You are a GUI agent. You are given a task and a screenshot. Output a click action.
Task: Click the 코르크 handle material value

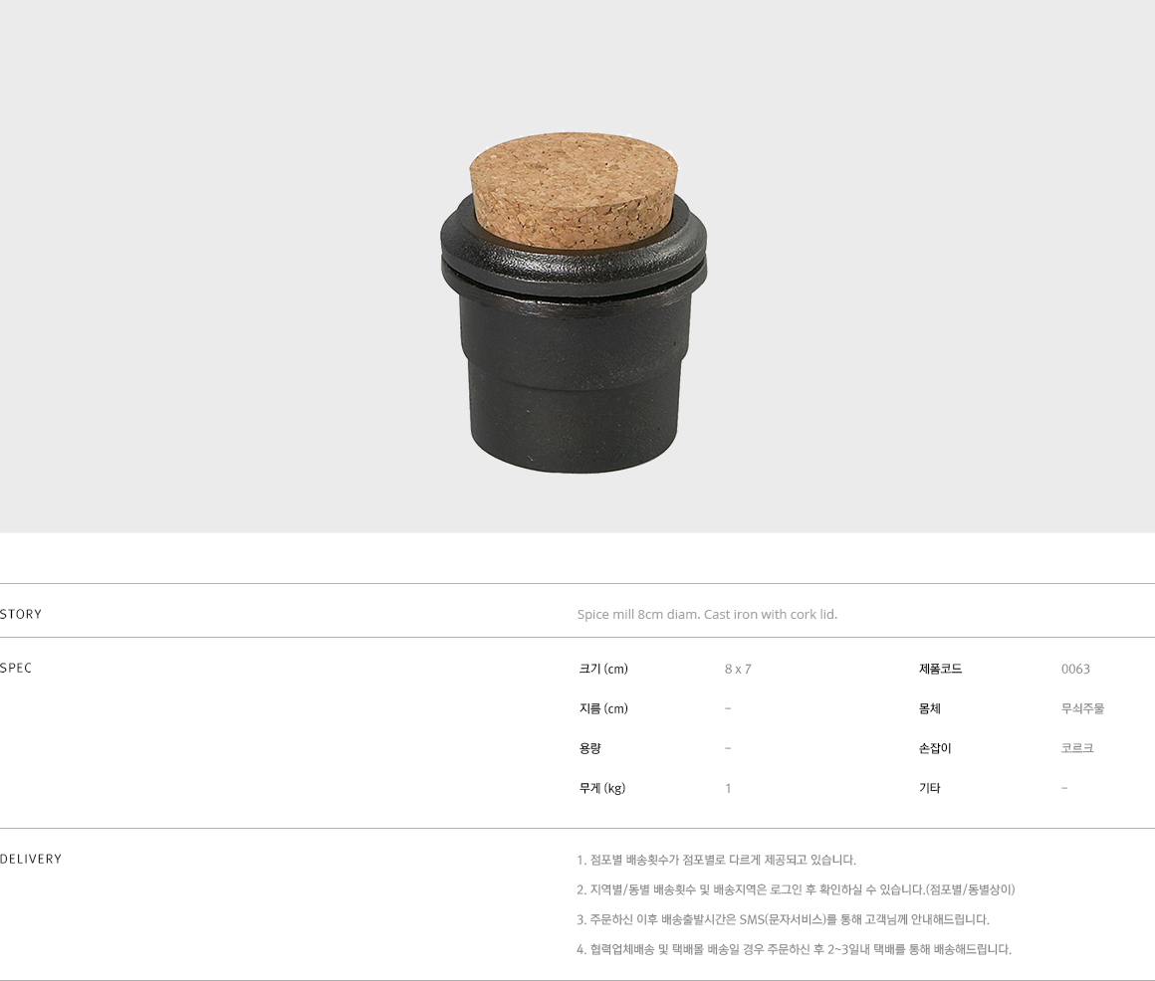tap(1077, 748)
